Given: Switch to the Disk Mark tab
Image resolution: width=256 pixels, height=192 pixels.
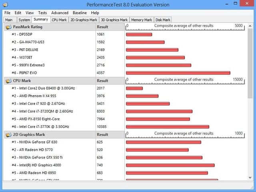Looking at the screenshot, I should click(163, 20).
